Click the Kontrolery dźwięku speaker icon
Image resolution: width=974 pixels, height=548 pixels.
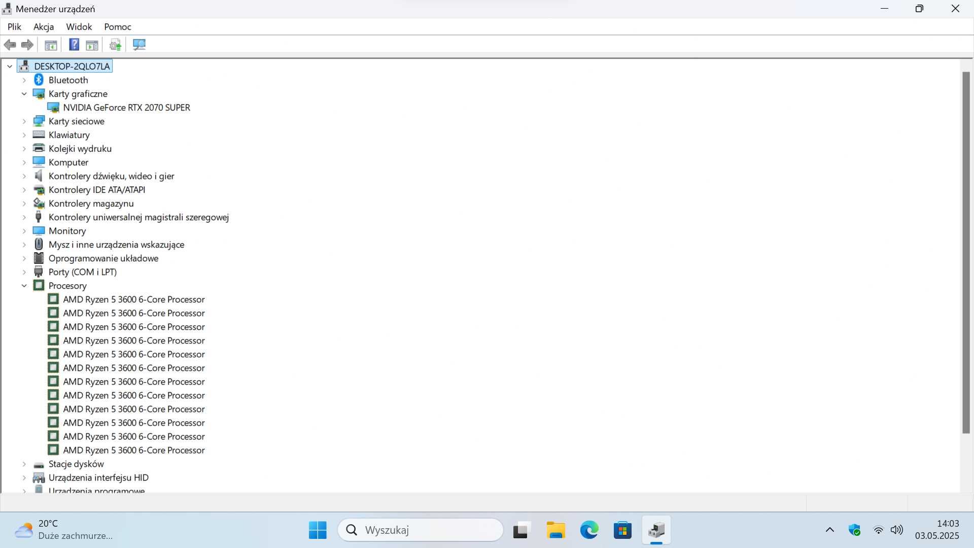coord(39,176)
